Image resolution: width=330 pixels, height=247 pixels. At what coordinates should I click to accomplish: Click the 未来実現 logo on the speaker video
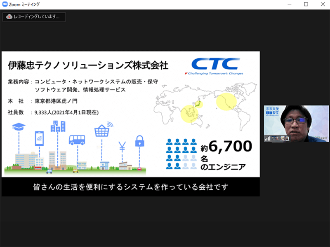pyautogui.click(x=272, y=111)
